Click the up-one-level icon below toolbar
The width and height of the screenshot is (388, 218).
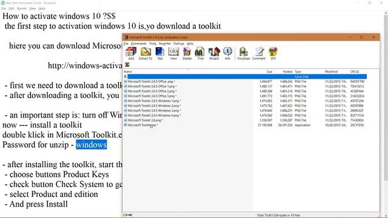click(127, 65)
